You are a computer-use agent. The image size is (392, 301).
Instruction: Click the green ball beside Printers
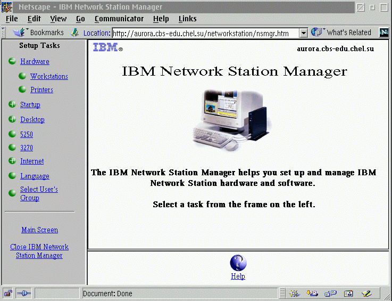coord(22,89)
